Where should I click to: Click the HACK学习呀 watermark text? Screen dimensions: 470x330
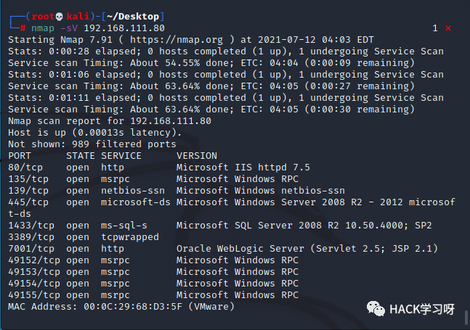coord(422,310)
